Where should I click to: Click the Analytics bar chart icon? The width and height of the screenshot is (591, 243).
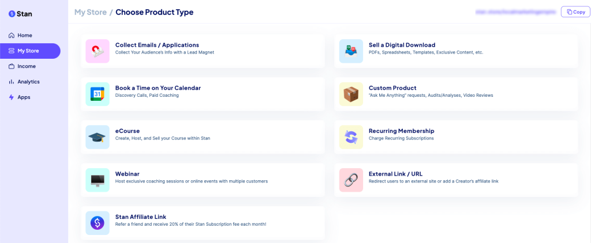(x=12, y=82)
